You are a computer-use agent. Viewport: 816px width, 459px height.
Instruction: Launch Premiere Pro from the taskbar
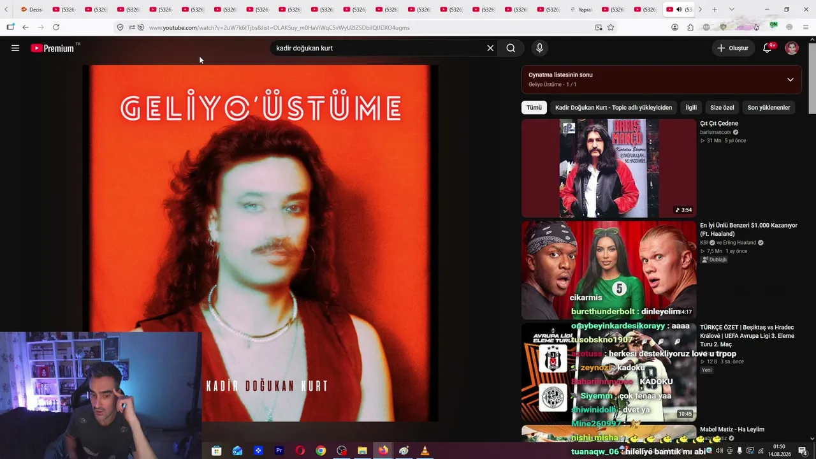(279, 451)
